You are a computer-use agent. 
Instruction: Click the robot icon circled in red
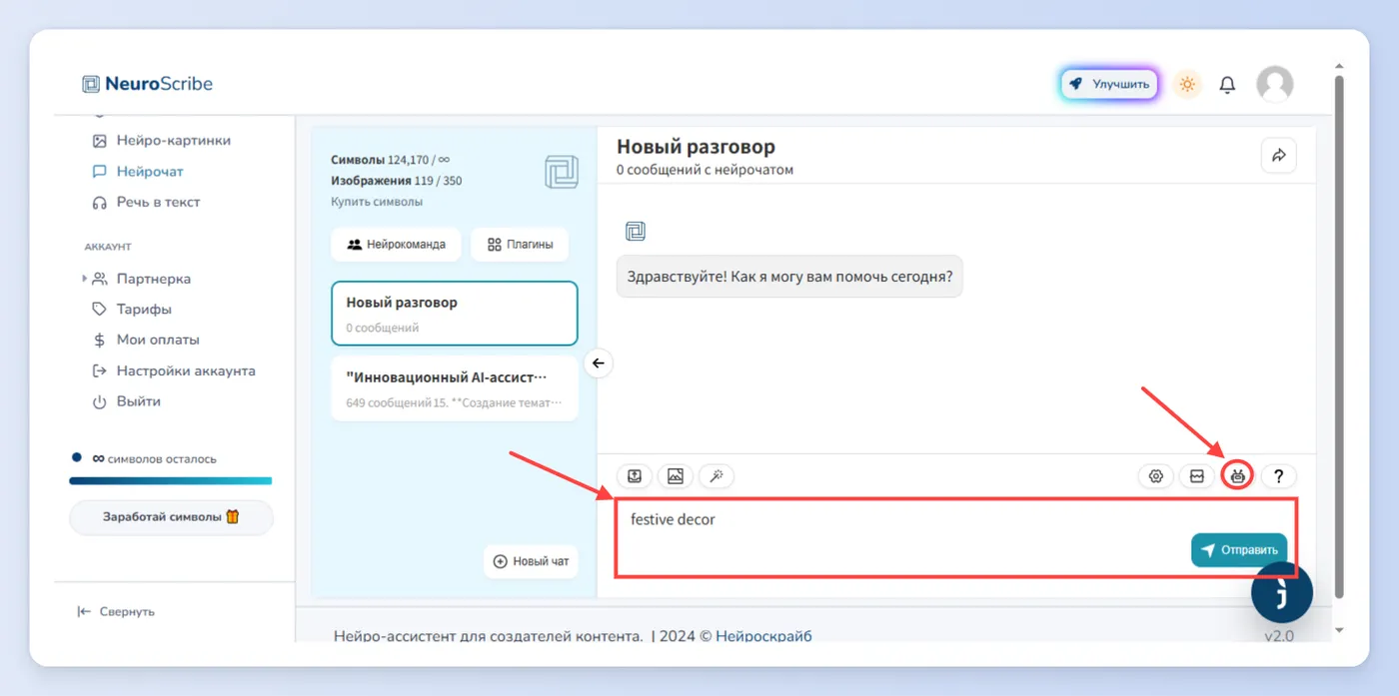[1238, 476]
